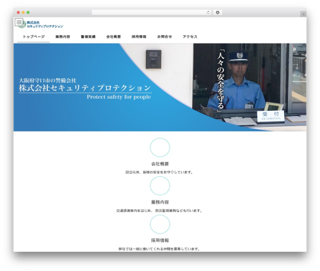Click the circle icon above 会社概要
The image size is (320, 271).
(x=160, y=147)
